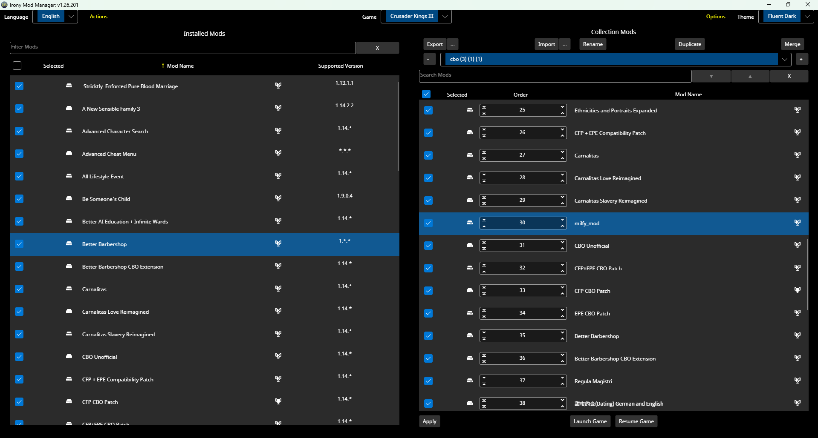
Task: Sort the collection by the Order column header
Action: pos(520,95)
